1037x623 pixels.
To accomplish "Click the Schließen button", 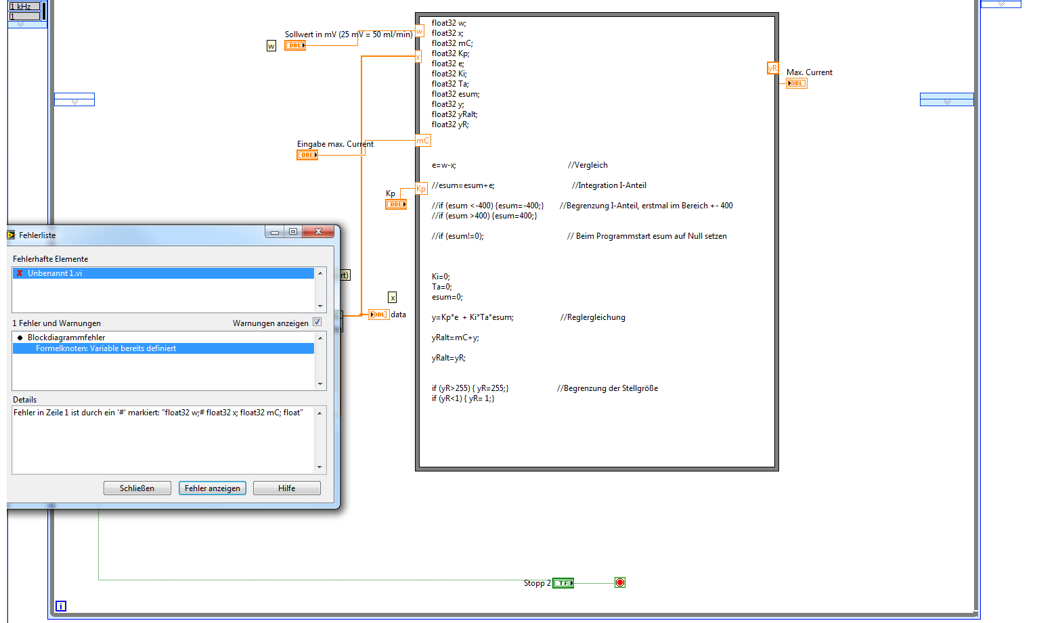I will [137, 488].
